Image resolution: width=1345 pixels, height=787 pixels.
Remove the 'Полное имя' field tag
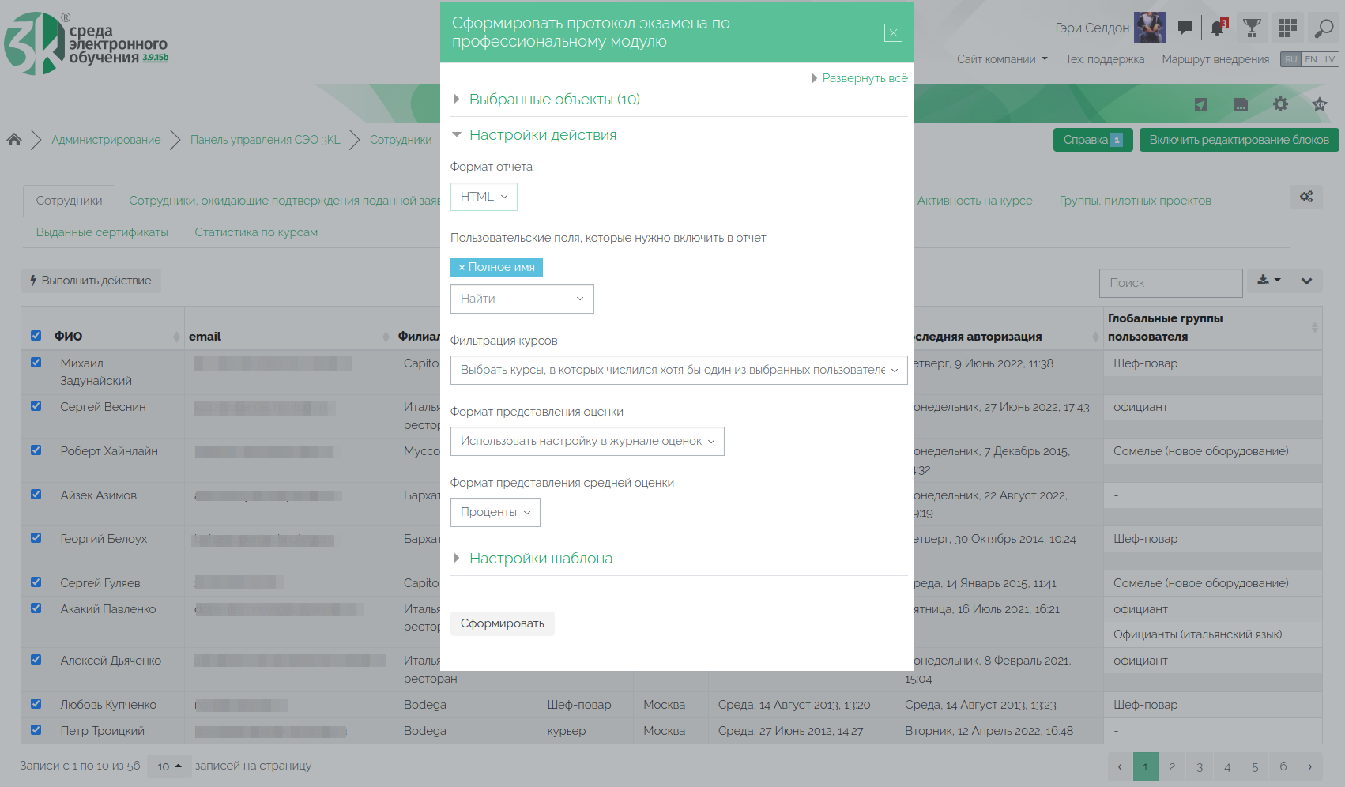click(462, 268)
